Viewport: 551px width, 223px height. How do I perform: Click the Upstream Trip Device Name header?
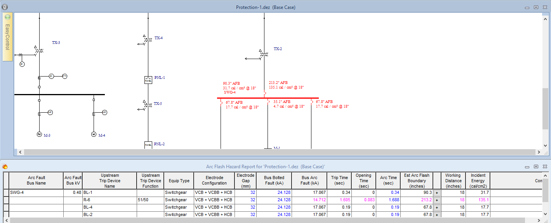coord(110,181)
